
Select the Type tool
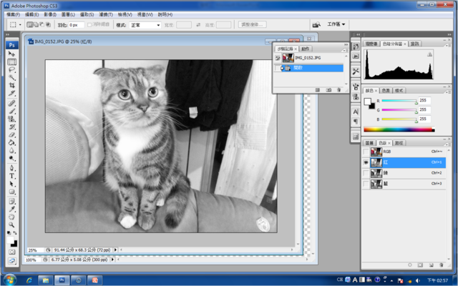click(11, 176)
